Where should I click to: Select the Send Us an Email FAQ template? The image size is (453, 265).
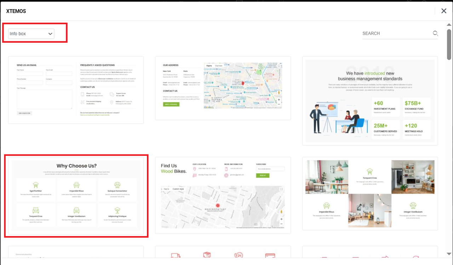(76, 90)
